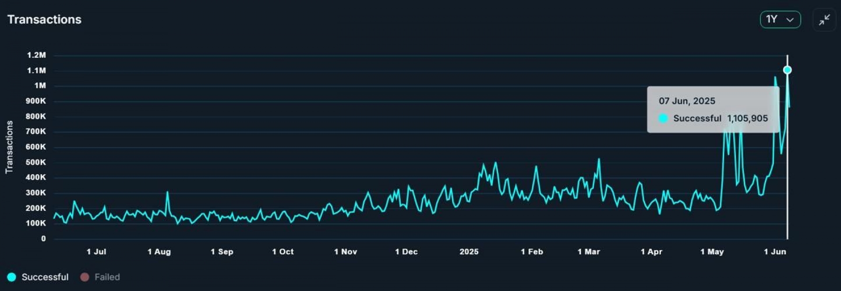Viewport: 841px width, 291px height.
Task: Click the 1 Aug x-axis label
Action: [159, 252]
